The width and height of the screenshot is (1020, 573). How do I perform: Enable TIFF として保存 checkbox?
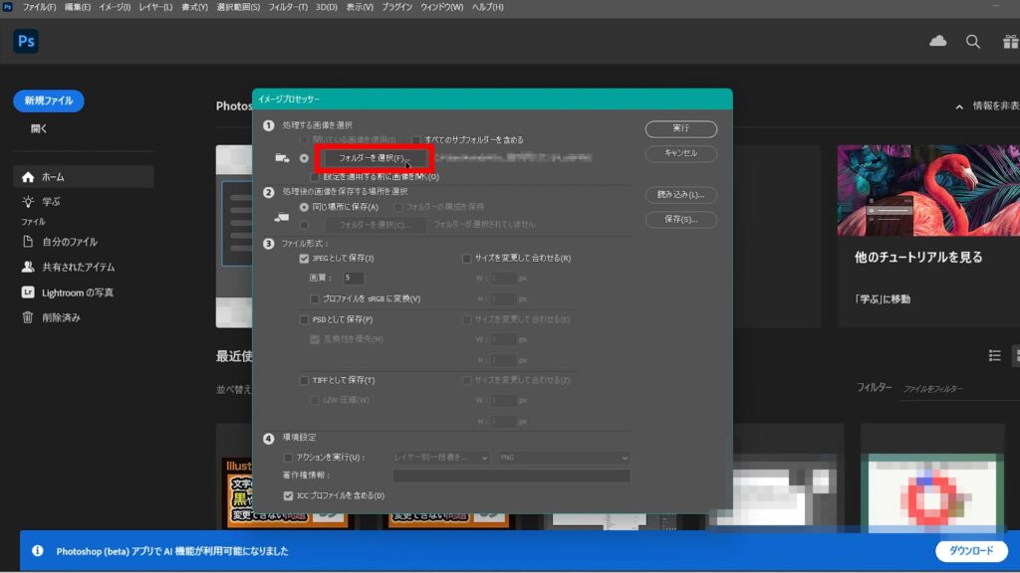coord(304,380)
